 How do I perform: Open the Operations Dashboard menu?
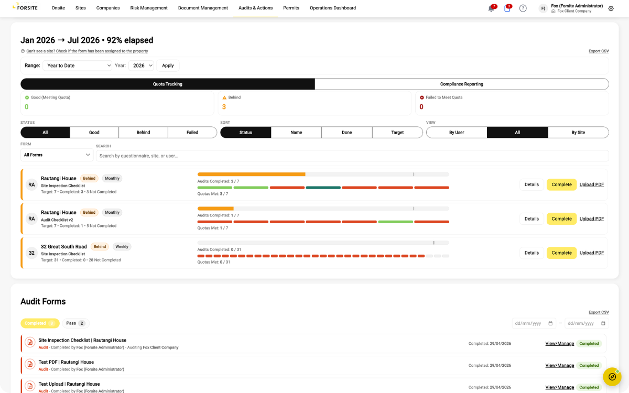pyautogui.click(x=333, y=8)
